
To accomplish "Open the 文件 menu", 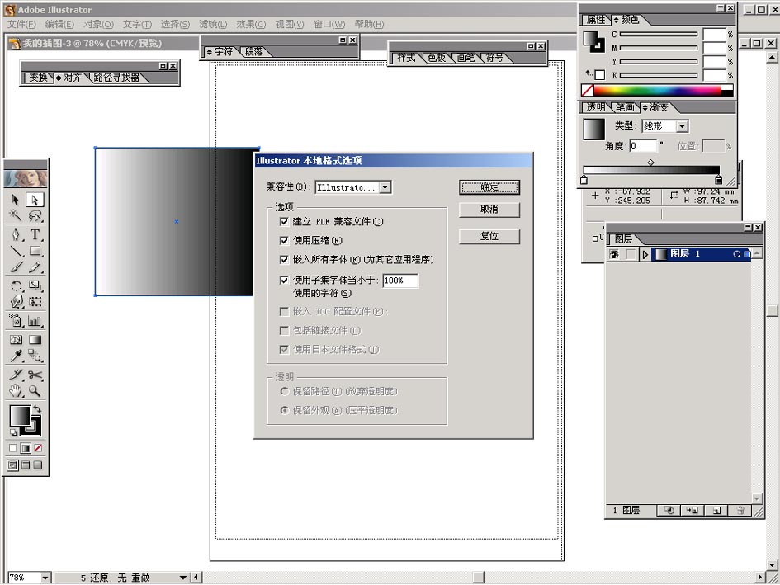I will 21,25.
